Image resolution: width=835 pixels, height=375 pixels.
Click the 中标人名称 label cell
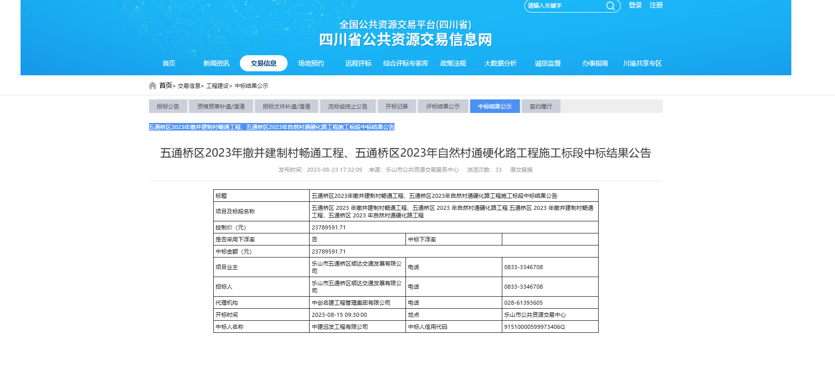point(261,327)
